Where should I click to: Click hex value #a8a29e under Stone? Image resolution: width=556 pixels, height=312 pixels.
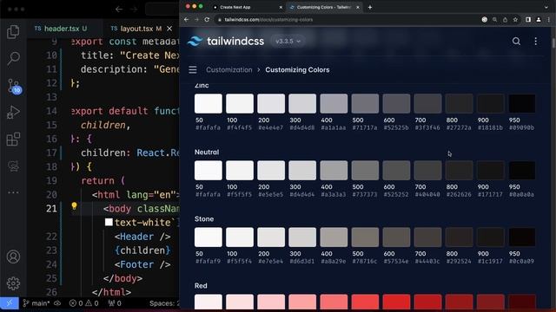point(334,262)
